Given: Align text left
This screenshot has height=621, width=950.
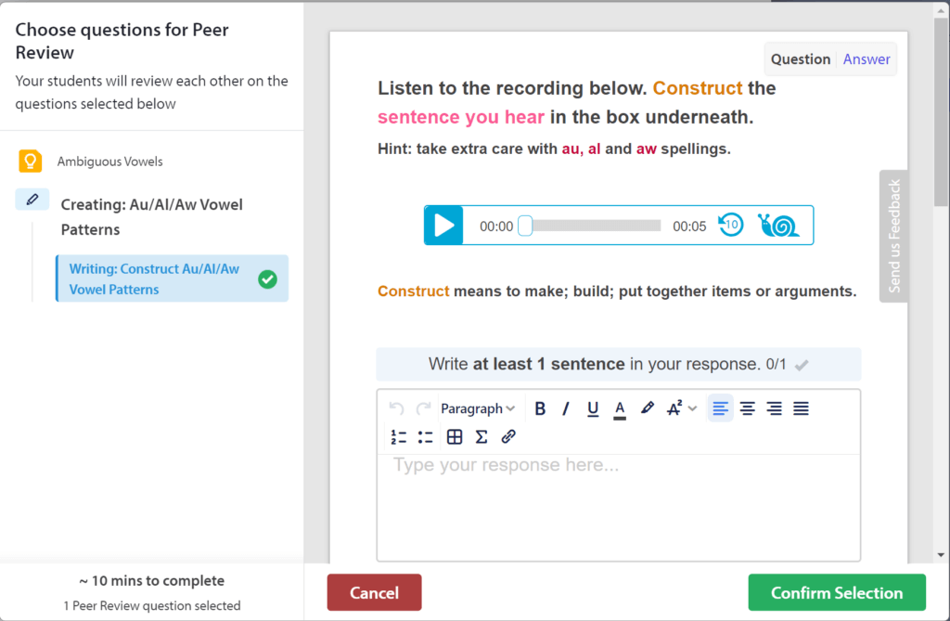Looking at the screenshot, I should [720, 408].
